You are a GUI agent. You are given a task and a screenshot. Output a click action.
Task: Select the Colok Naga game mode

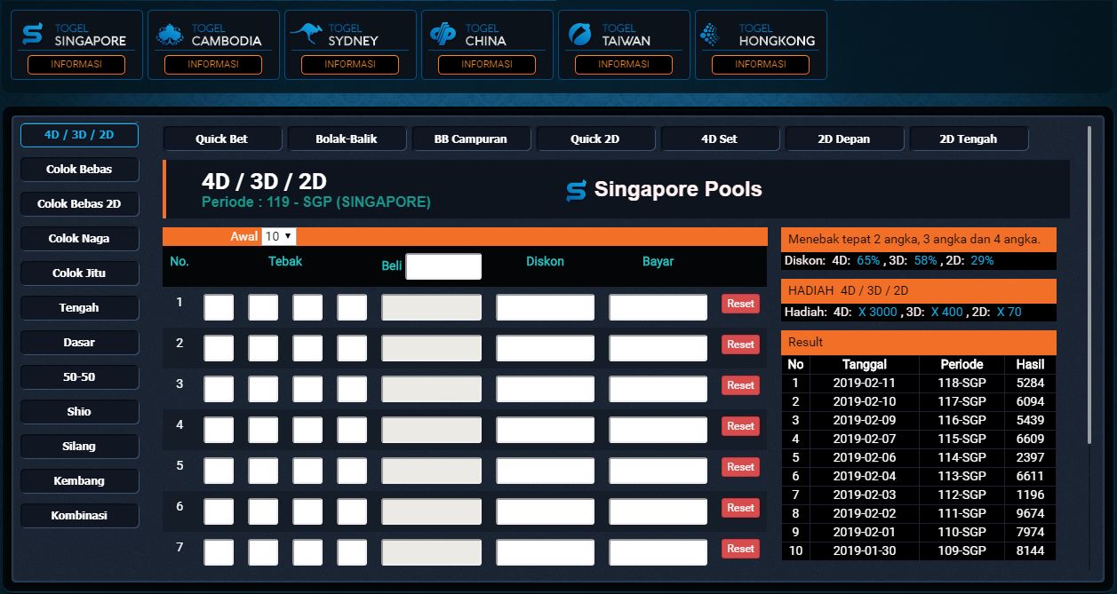[79, 238]
